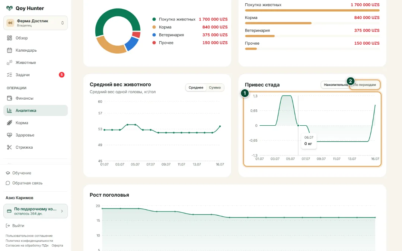Click the Корма wheat icon
This screenshot has width=402, height=251.
pyautogui.click(x=9, y=123)
